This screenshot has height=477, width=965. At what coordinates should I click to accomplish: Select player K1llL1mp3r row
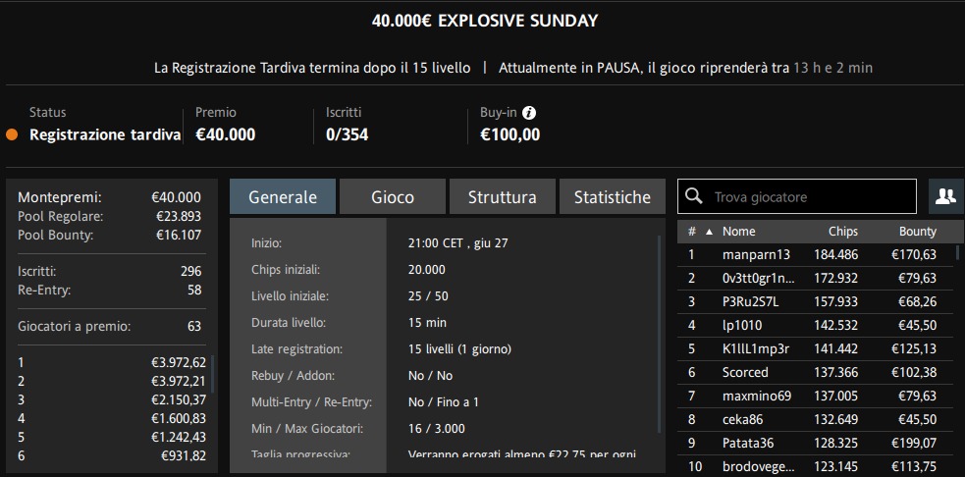[x=816, y=349]
